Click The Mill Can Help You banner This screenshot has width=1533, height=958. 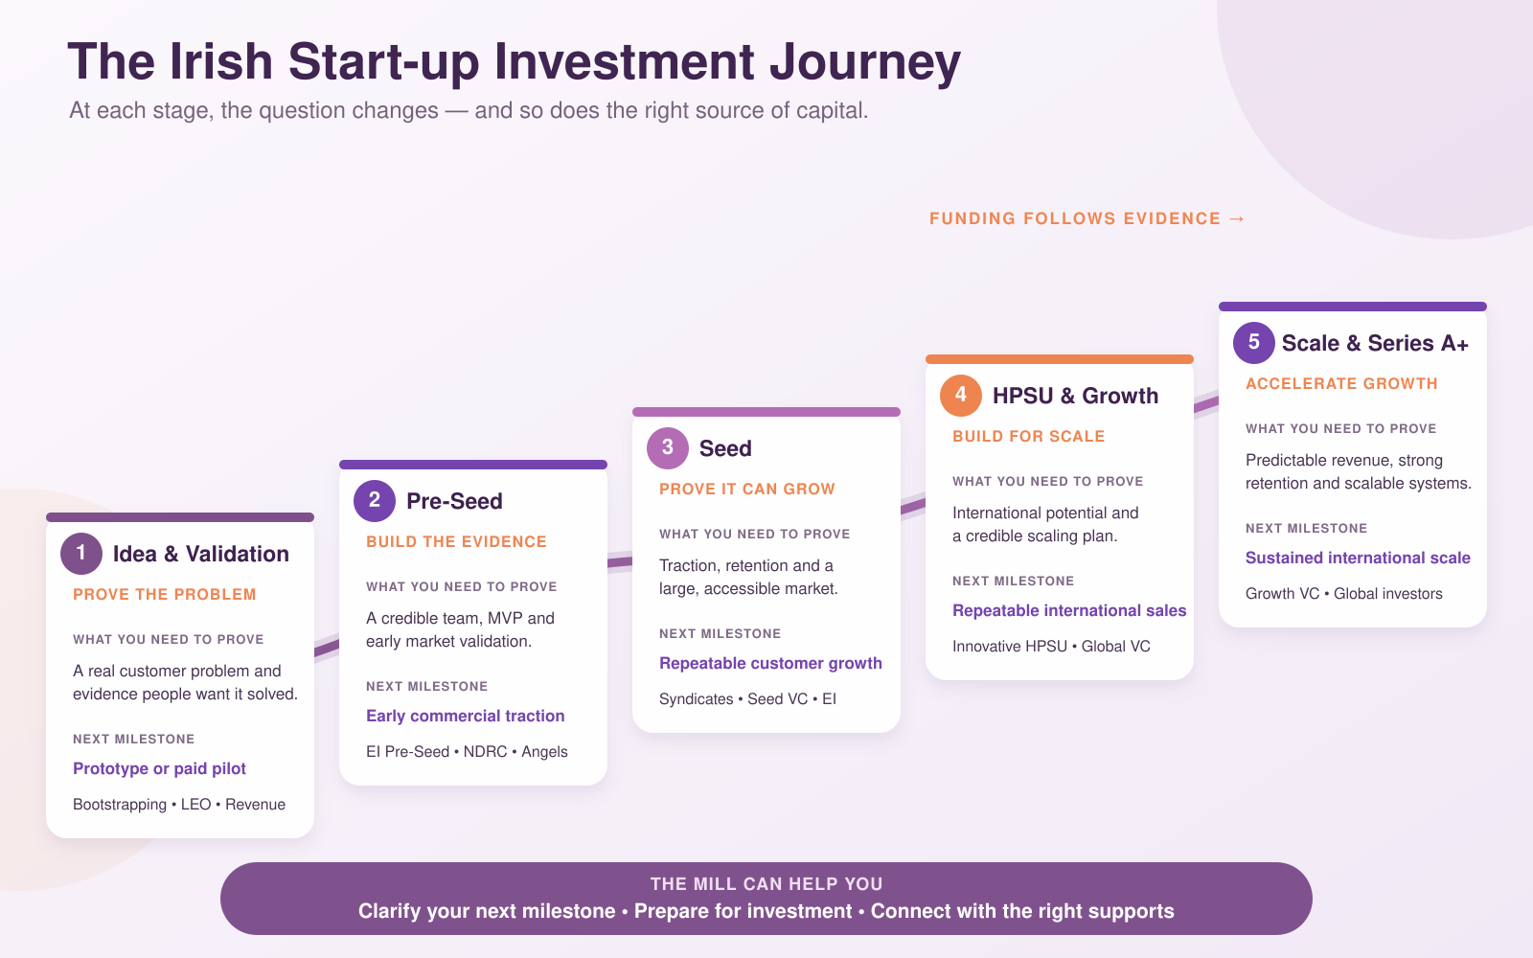[x=766, y=899]
